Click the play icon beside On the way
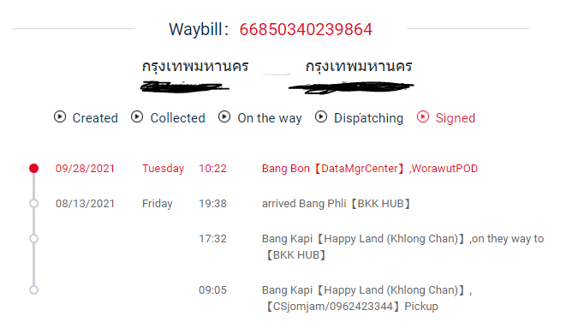Viewport: 566px width, 334px height. coord(224,117)
